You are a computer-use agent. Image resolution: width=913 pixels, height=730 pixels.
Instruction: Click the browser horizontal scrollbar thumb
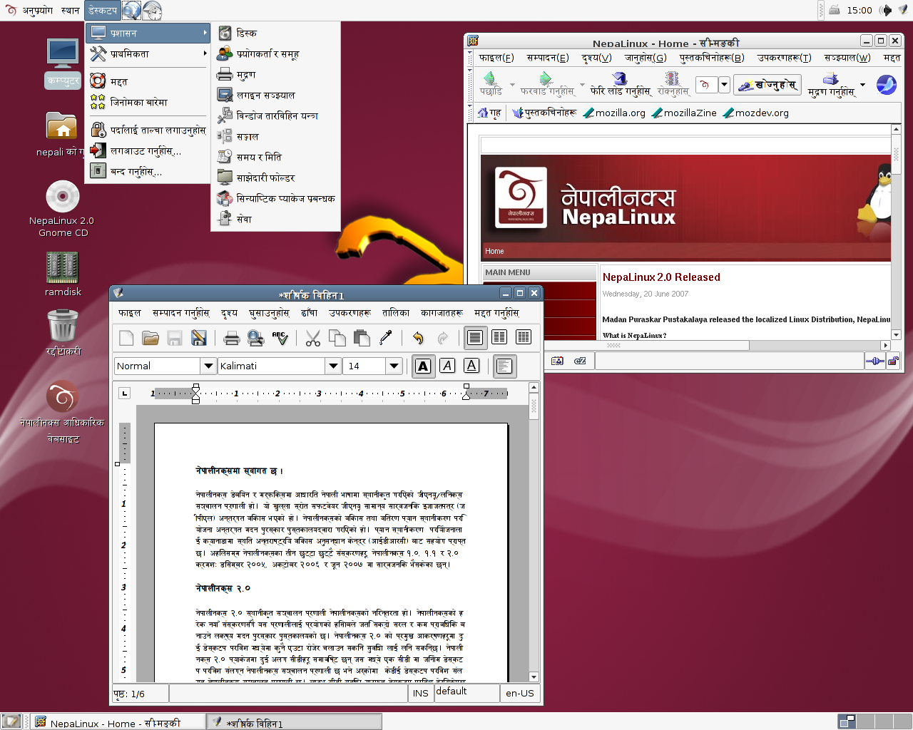pyautogui.click(x=615, y=345)
